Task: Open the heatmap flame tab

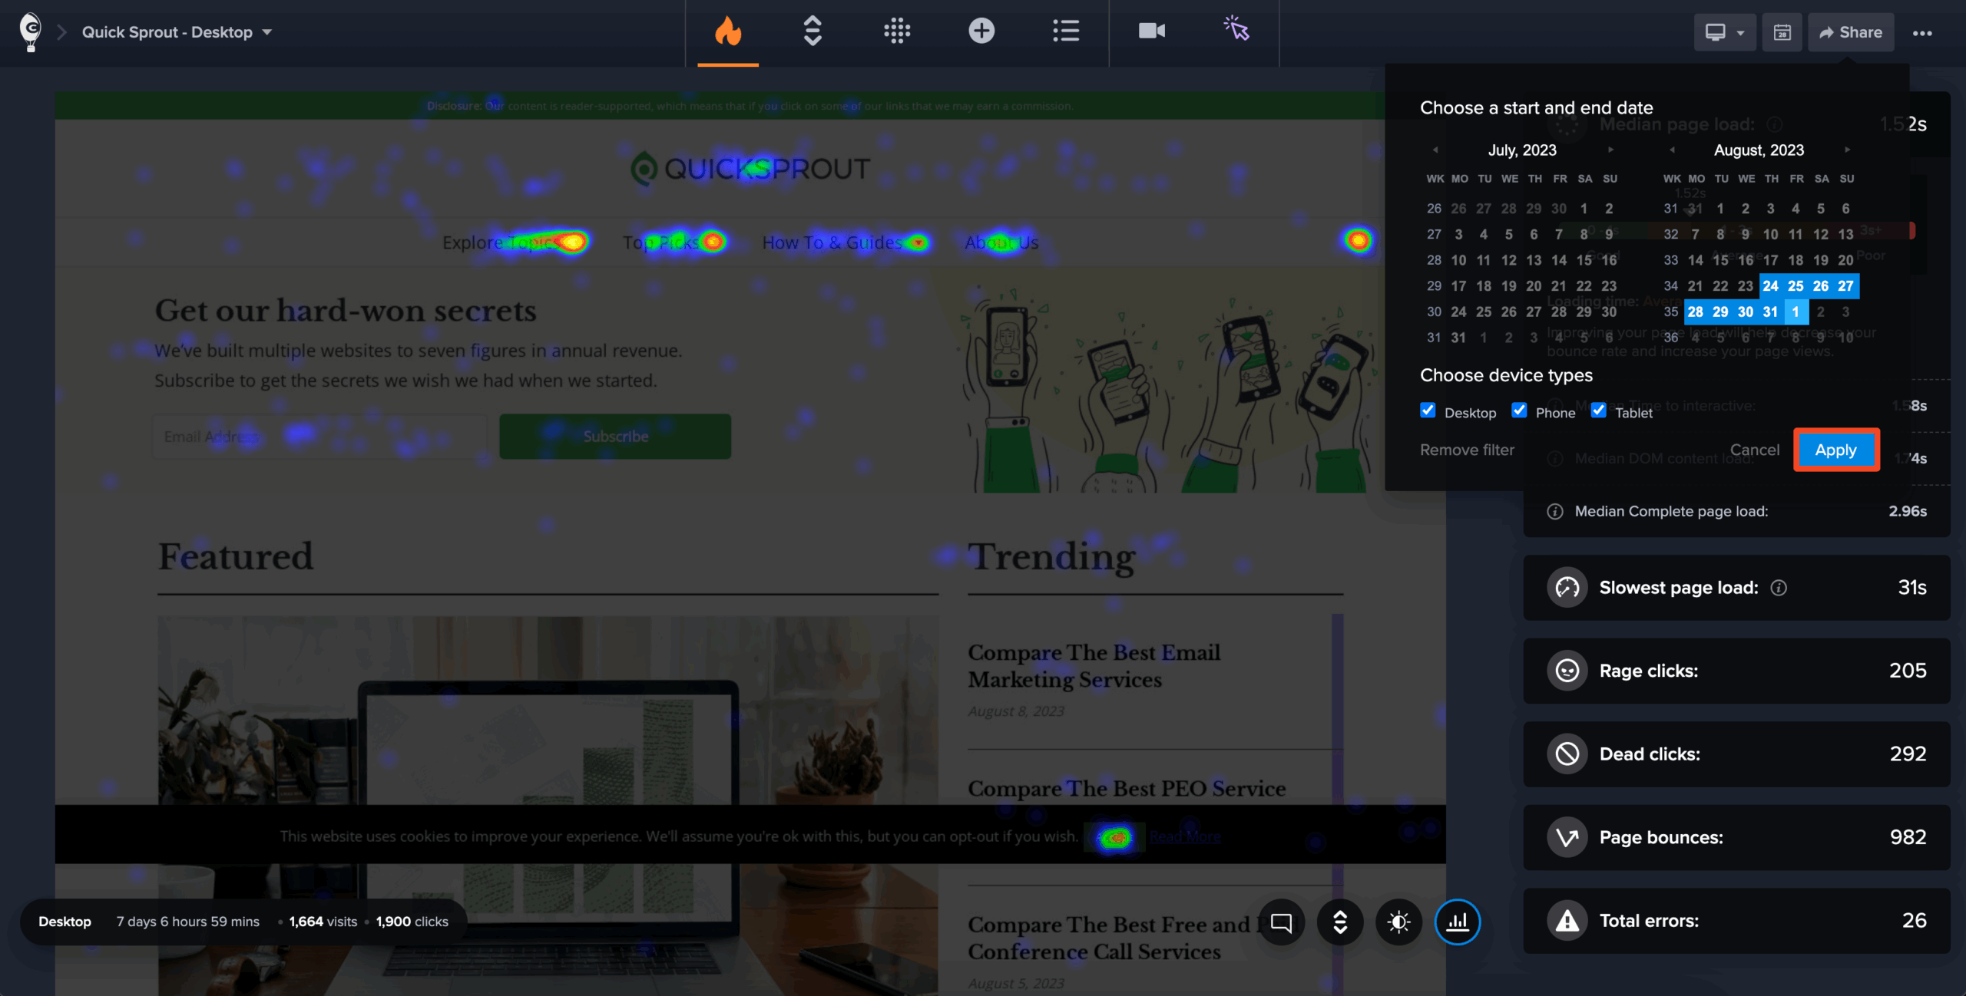Action: point(728,31)
